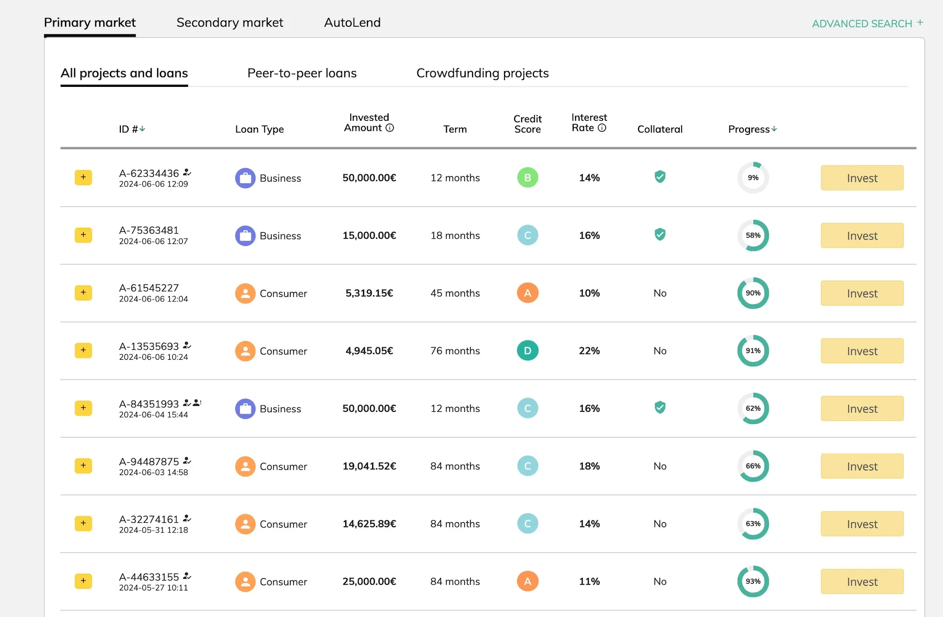Click the Loan Type column header

click(259, 129)
